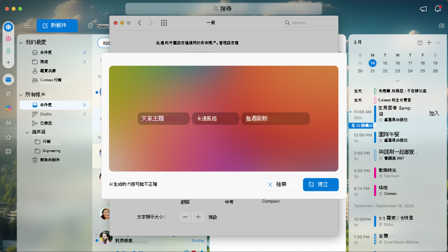Click 加入 to join the meeting
Image resolution: width=448 pixels, height=252 pixels.
(x=434, y=114)
